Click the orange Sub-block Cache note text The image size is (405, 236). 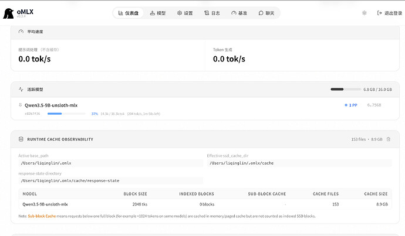coord(42,216)
